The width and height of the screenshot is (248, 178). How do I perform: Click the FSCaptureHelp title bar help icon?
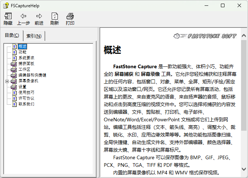tap(6, 6)
